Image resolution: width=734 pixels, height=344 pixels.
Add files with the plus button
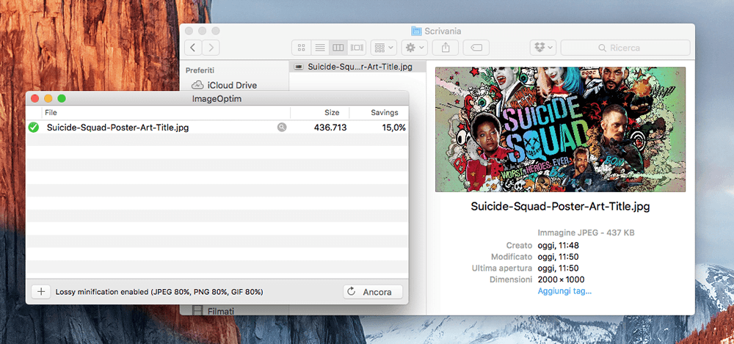point(40,292)
